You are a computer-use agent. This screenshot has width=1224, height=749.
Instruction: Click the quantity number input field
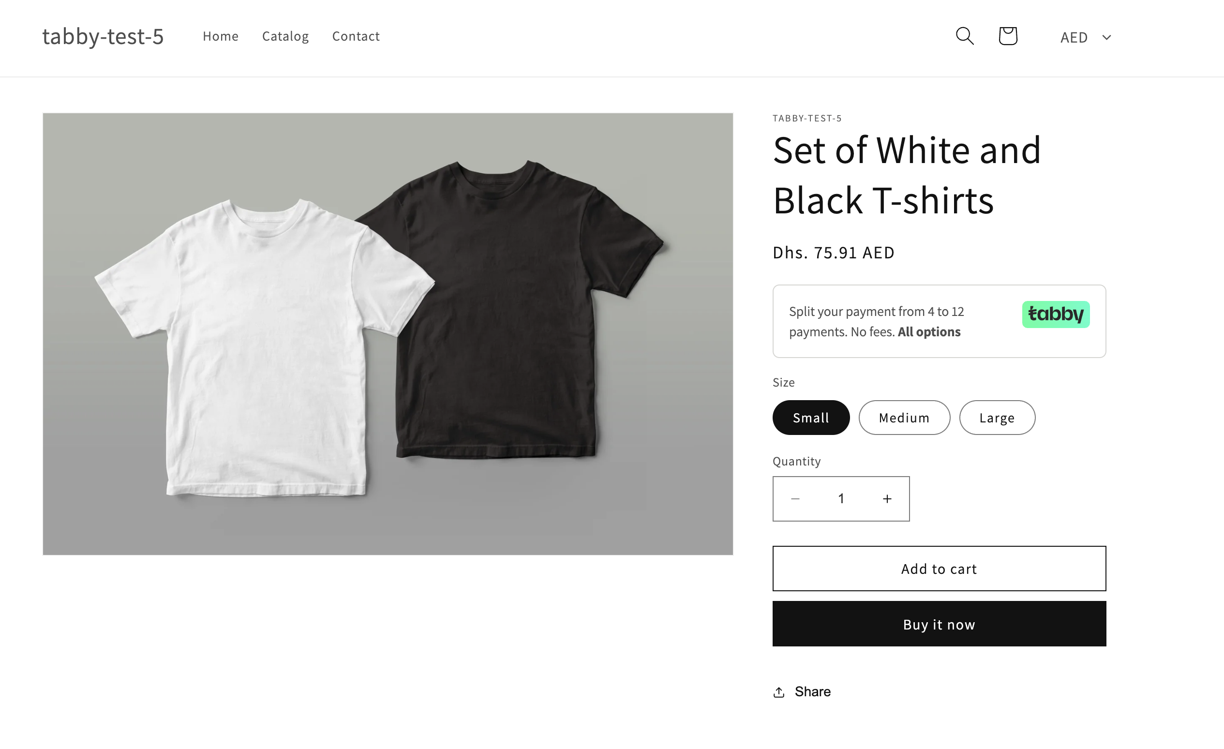point(841,499)
